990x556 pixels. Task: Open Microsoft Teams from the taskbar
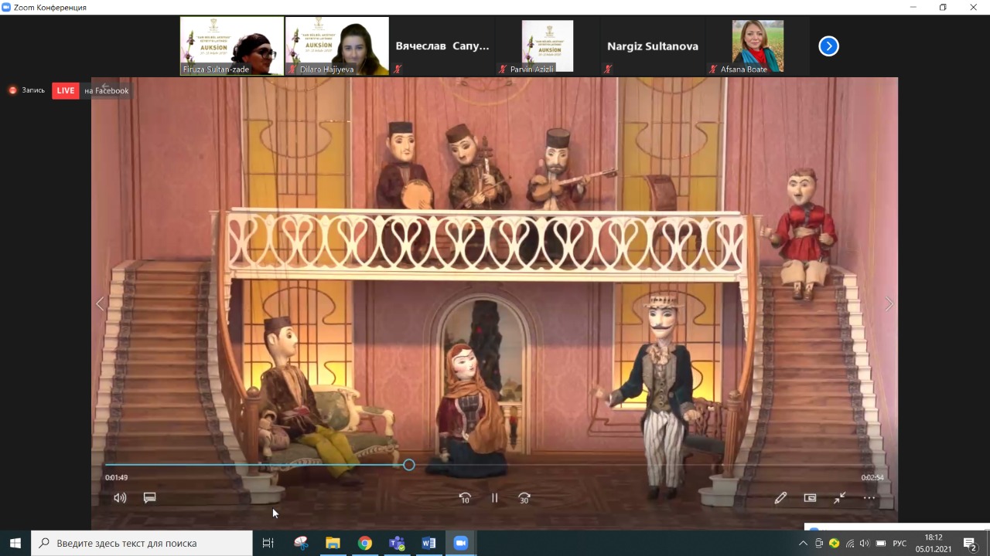click(397, 543)
